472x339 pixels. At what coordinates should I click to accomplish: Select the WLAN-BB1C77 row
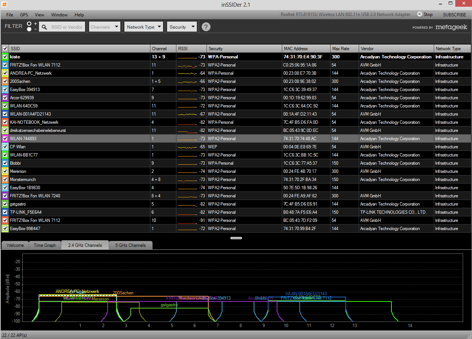coord(236,155)
